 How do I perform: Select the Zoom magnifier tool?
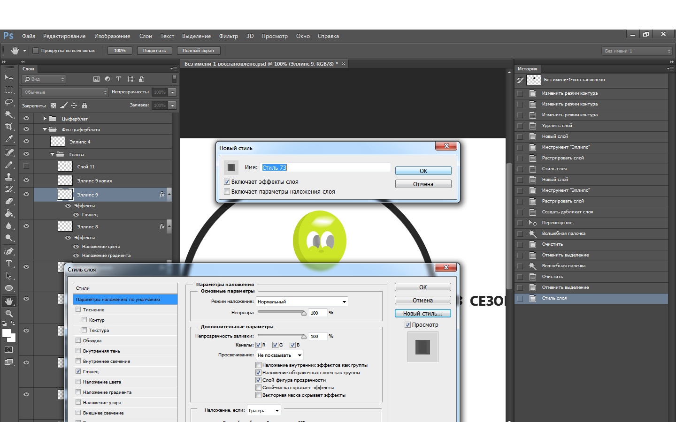[x=9, y=314]
